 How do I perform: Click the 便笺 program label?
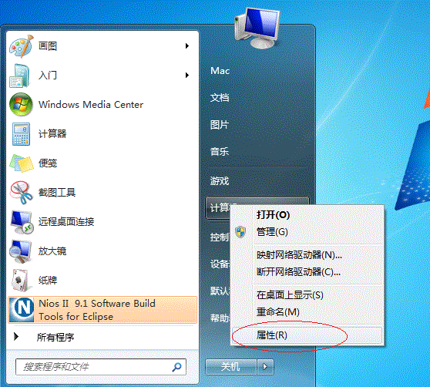[x=48, y=163]
